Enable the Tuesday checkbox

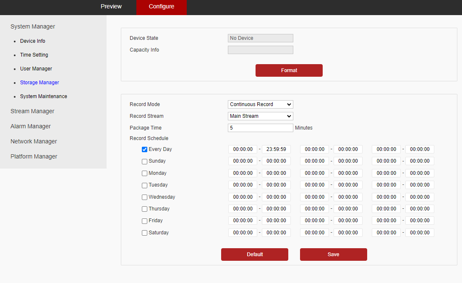pyautogui.click(x=144, y=185)
